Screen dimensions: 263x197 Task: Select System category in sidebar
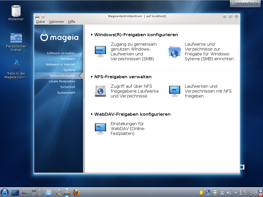[69, 70]
